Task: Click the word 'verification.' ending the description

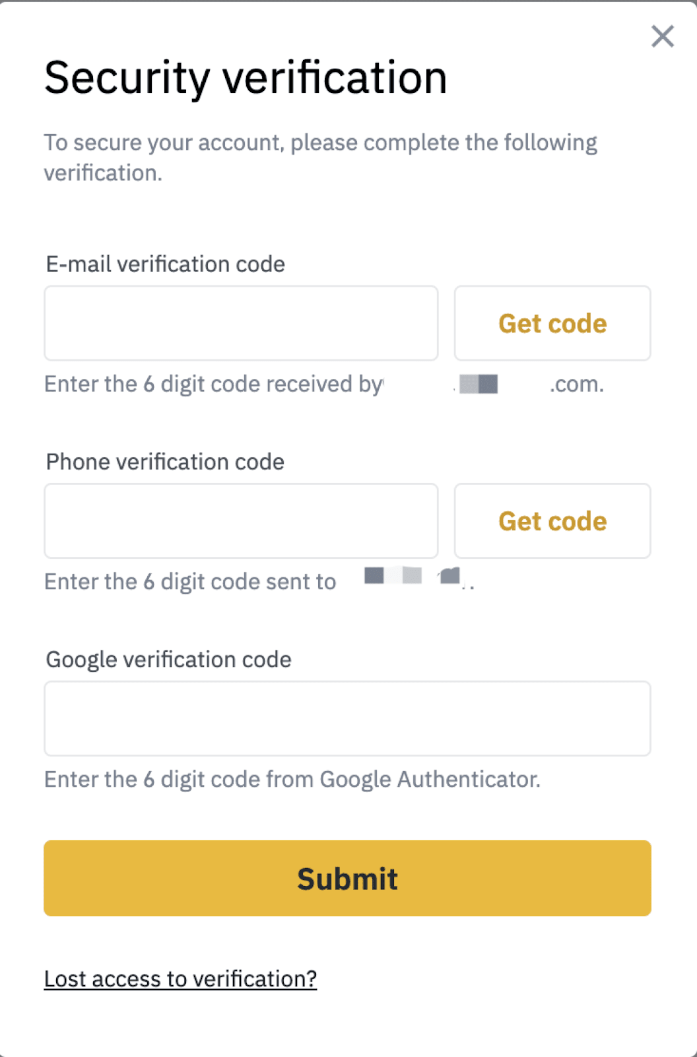Action: click(x=103, y=173)
